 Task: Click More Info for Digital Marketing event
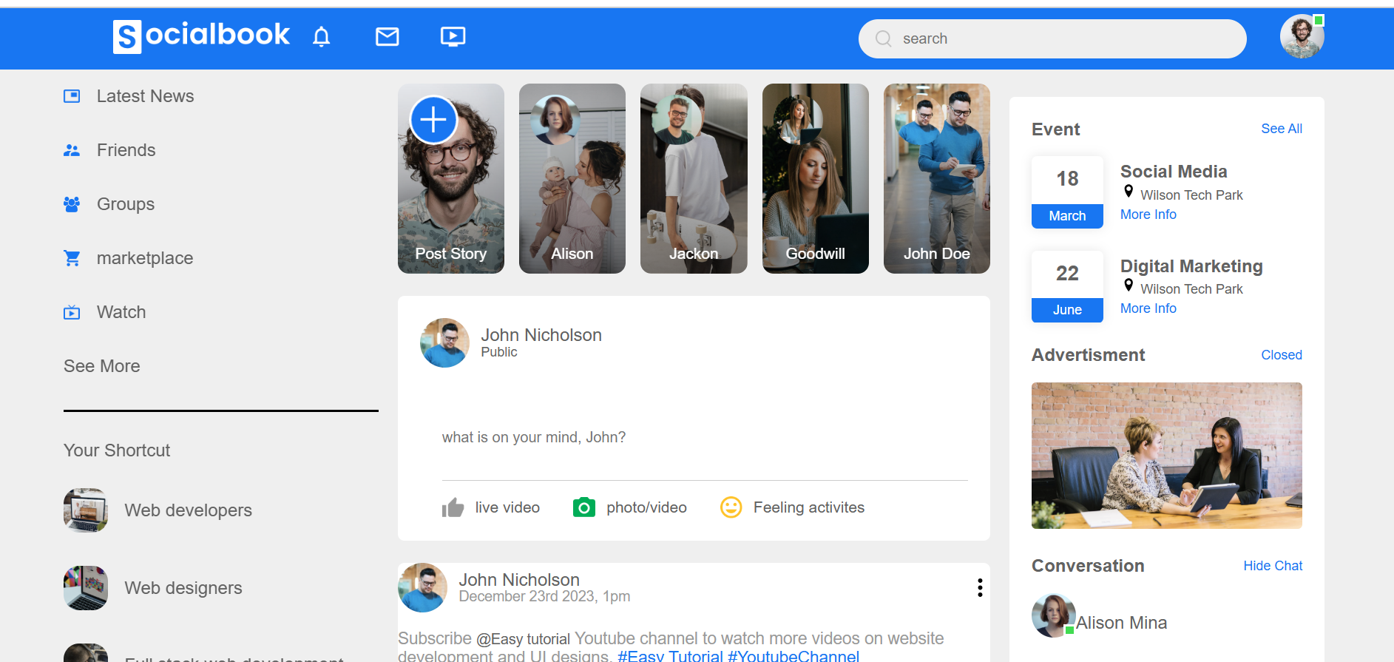pos(1148,308)
